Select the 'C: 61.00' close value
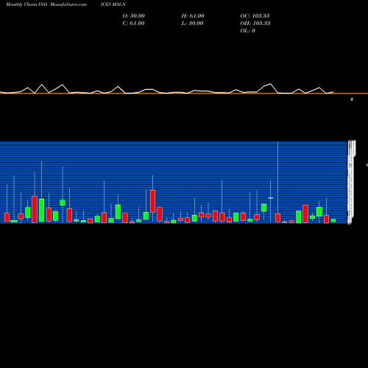This screenshot has height=368, width=368. coord(133,24)
